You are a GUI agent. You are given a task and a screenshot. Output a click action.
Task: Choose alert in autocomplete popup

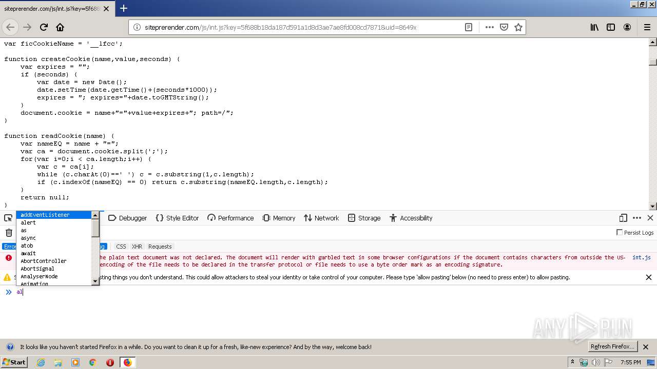coord(54,222)
